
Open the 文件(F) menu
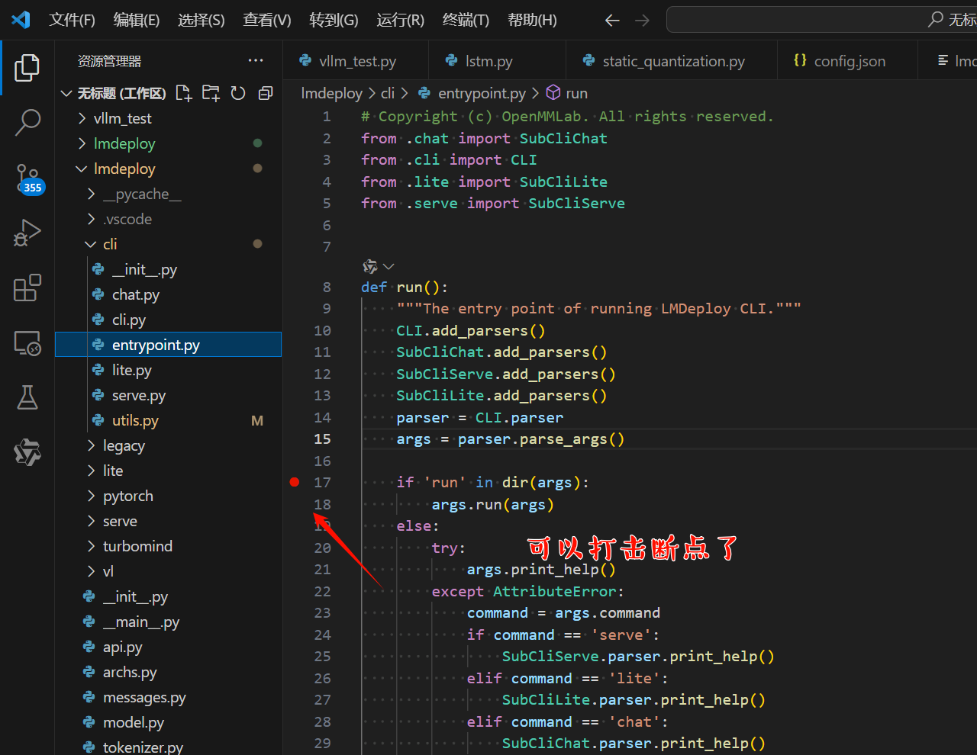tap(72, 20)
